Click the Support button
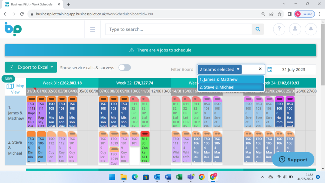This screenshot has height=183, width=325. pyautogui.click(x=293, y=159)
